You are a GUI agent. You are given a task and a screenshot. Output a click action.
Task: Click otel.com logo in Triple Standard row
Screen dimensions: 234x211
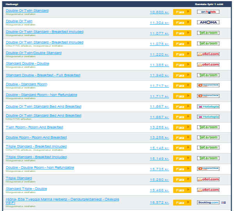208,179
